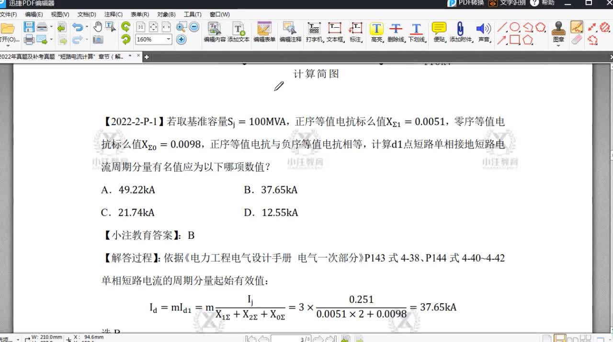Open the 160% zoom level dropdown

[169, 40]
